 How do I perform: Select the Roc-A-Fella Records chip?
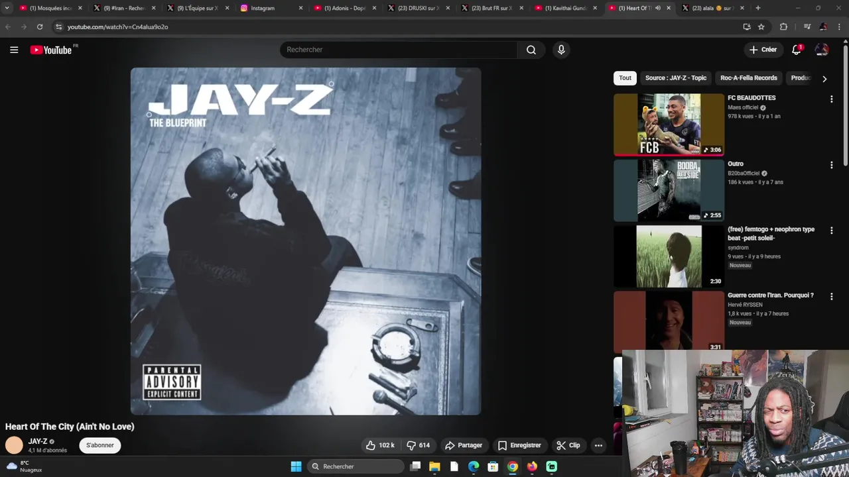click(x=749, y=78)
